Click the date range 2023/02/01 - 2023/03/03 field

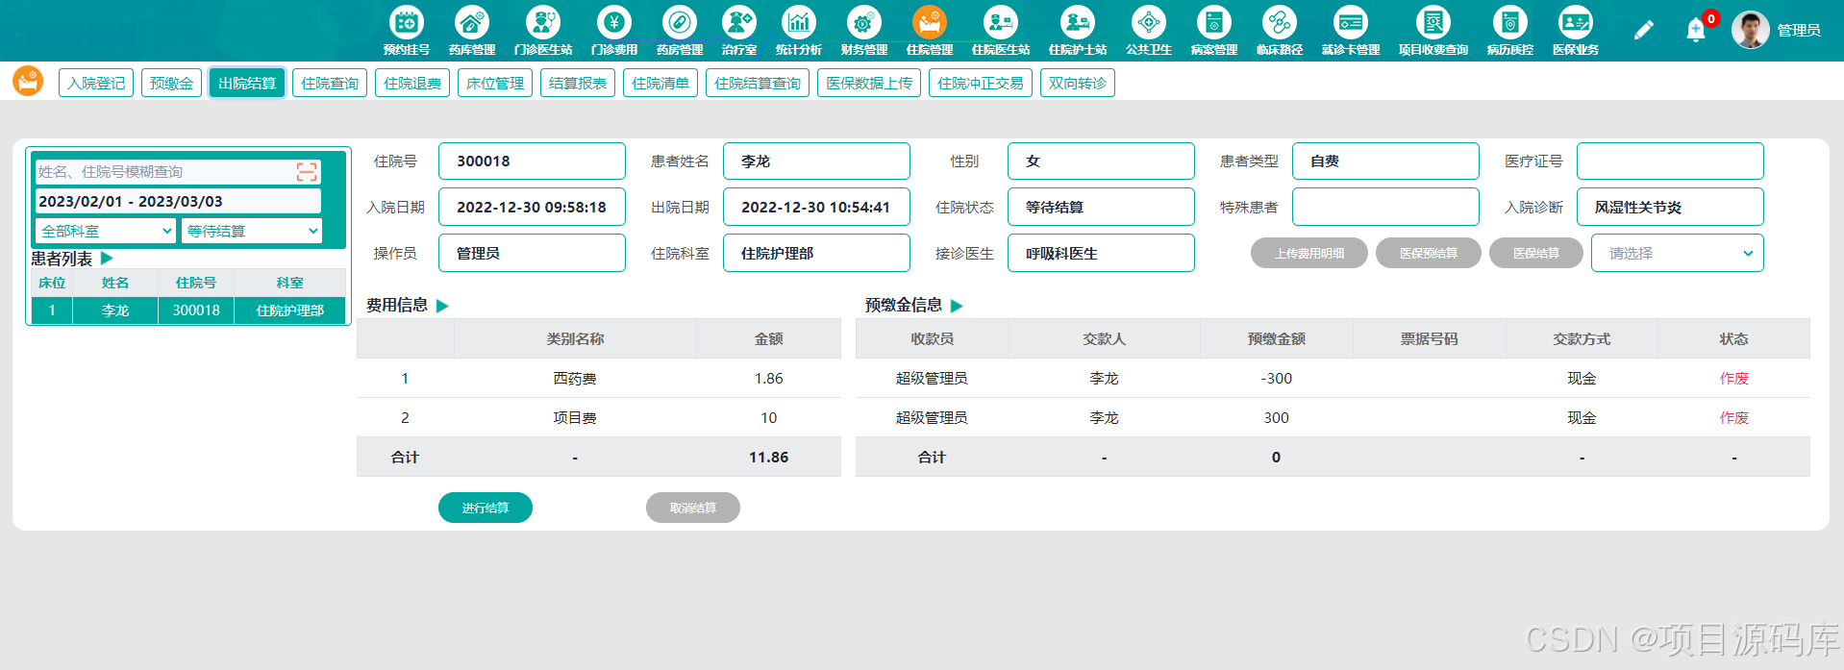tap(178, 201)
